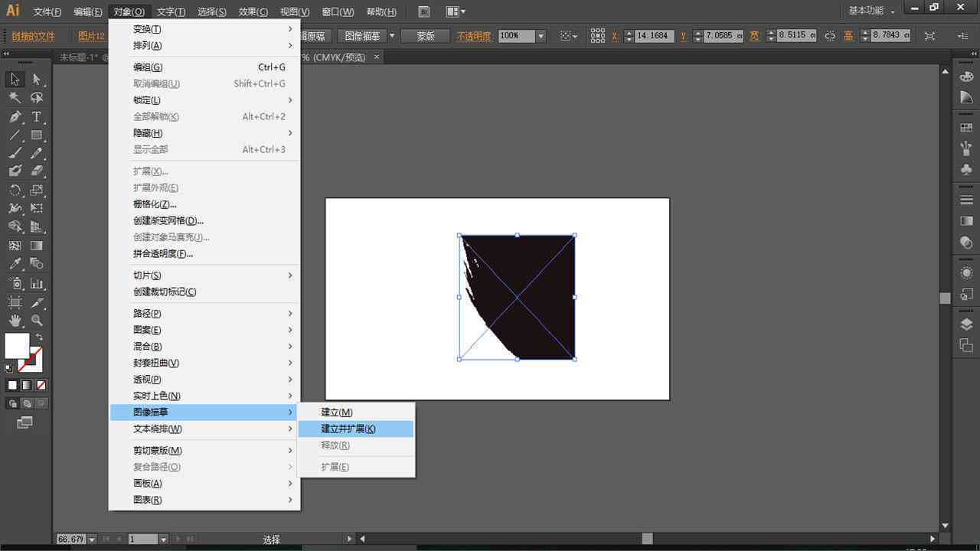The image size is (980, 551).
Task: Open the Swatches panel icon
Action: pyautogui.click(x=966, y=129)
